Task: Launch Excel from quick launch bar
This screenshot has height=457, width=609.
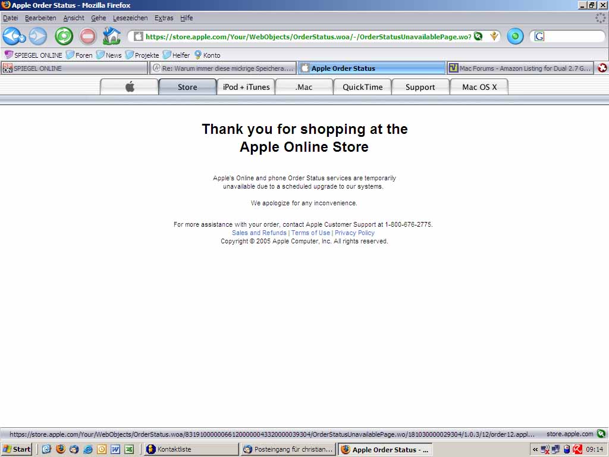Action: 129,449
